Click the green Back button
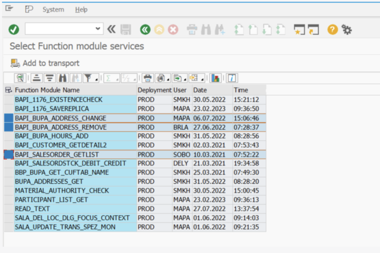 pos(145,29)
